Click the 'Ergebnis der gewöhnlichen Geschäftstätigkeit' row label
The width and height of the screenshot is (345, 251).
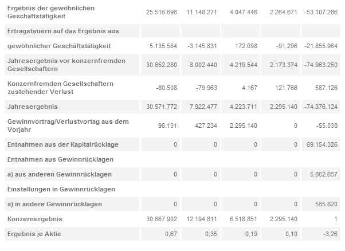tap(50, 13)
